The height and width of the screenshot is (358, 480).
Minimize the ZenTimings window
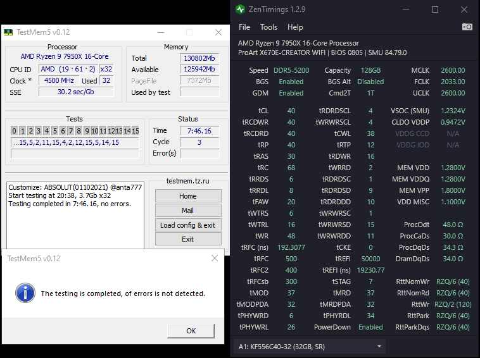tap(406, 9)
